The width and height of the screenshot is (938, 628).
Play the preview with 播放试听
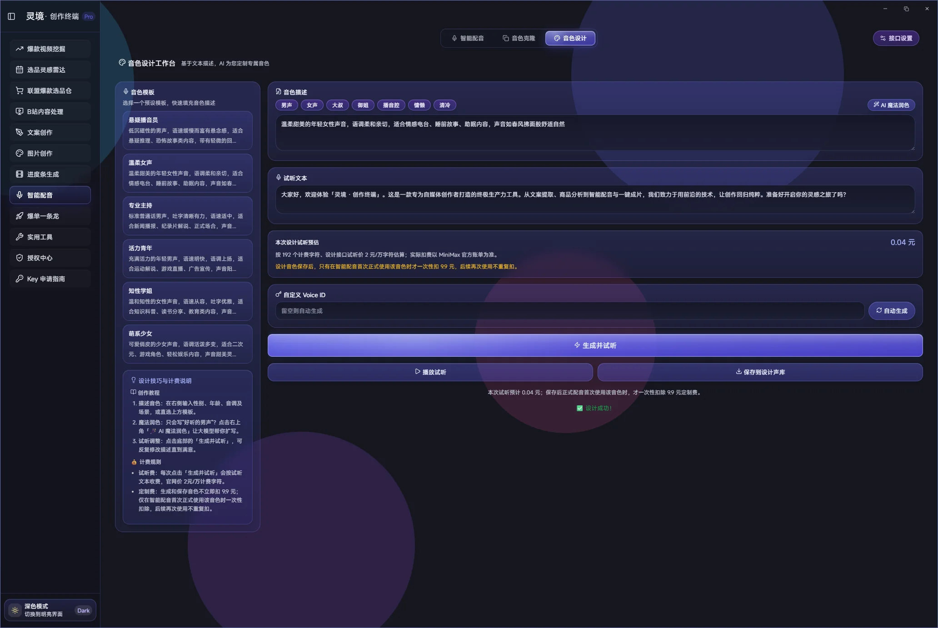[430, 372]
